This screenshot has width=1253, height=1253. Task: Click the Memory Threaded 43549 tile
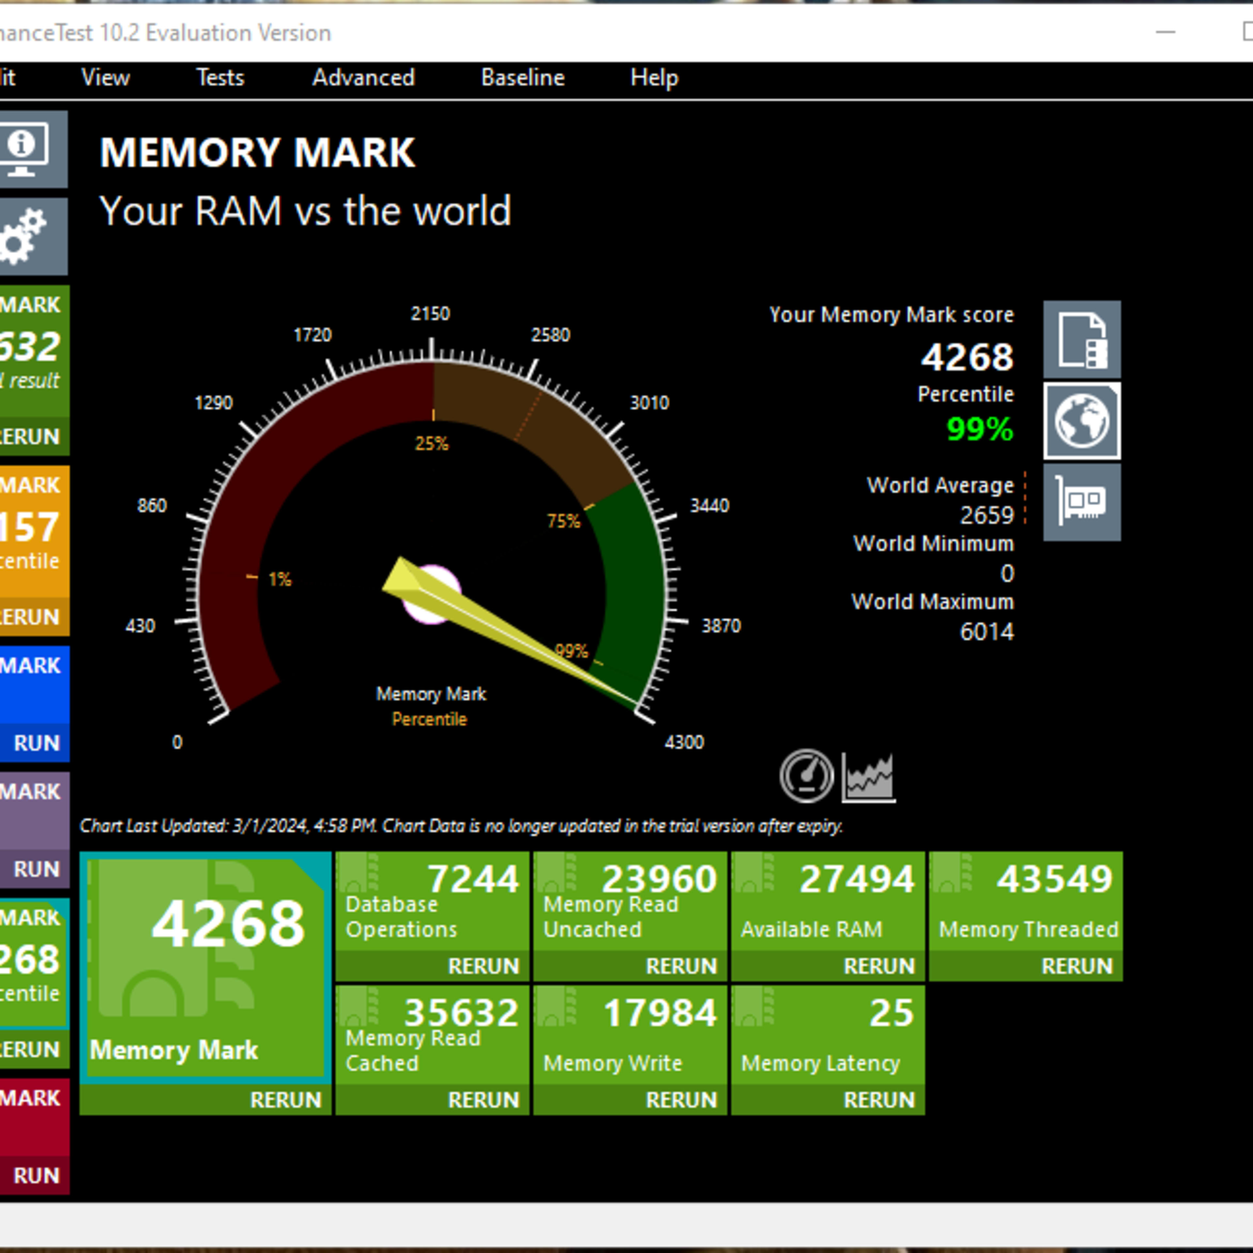coord(1025,902)
